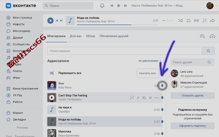The width and height of the screenshot is (219, 137).
Task: Open Мессенджер in sidebar
Action: (18, 31)
